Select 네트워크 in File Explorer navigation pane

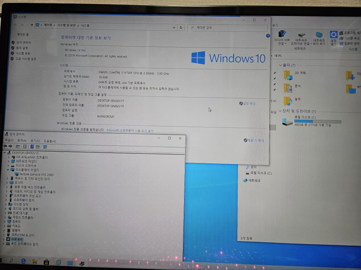255,180
